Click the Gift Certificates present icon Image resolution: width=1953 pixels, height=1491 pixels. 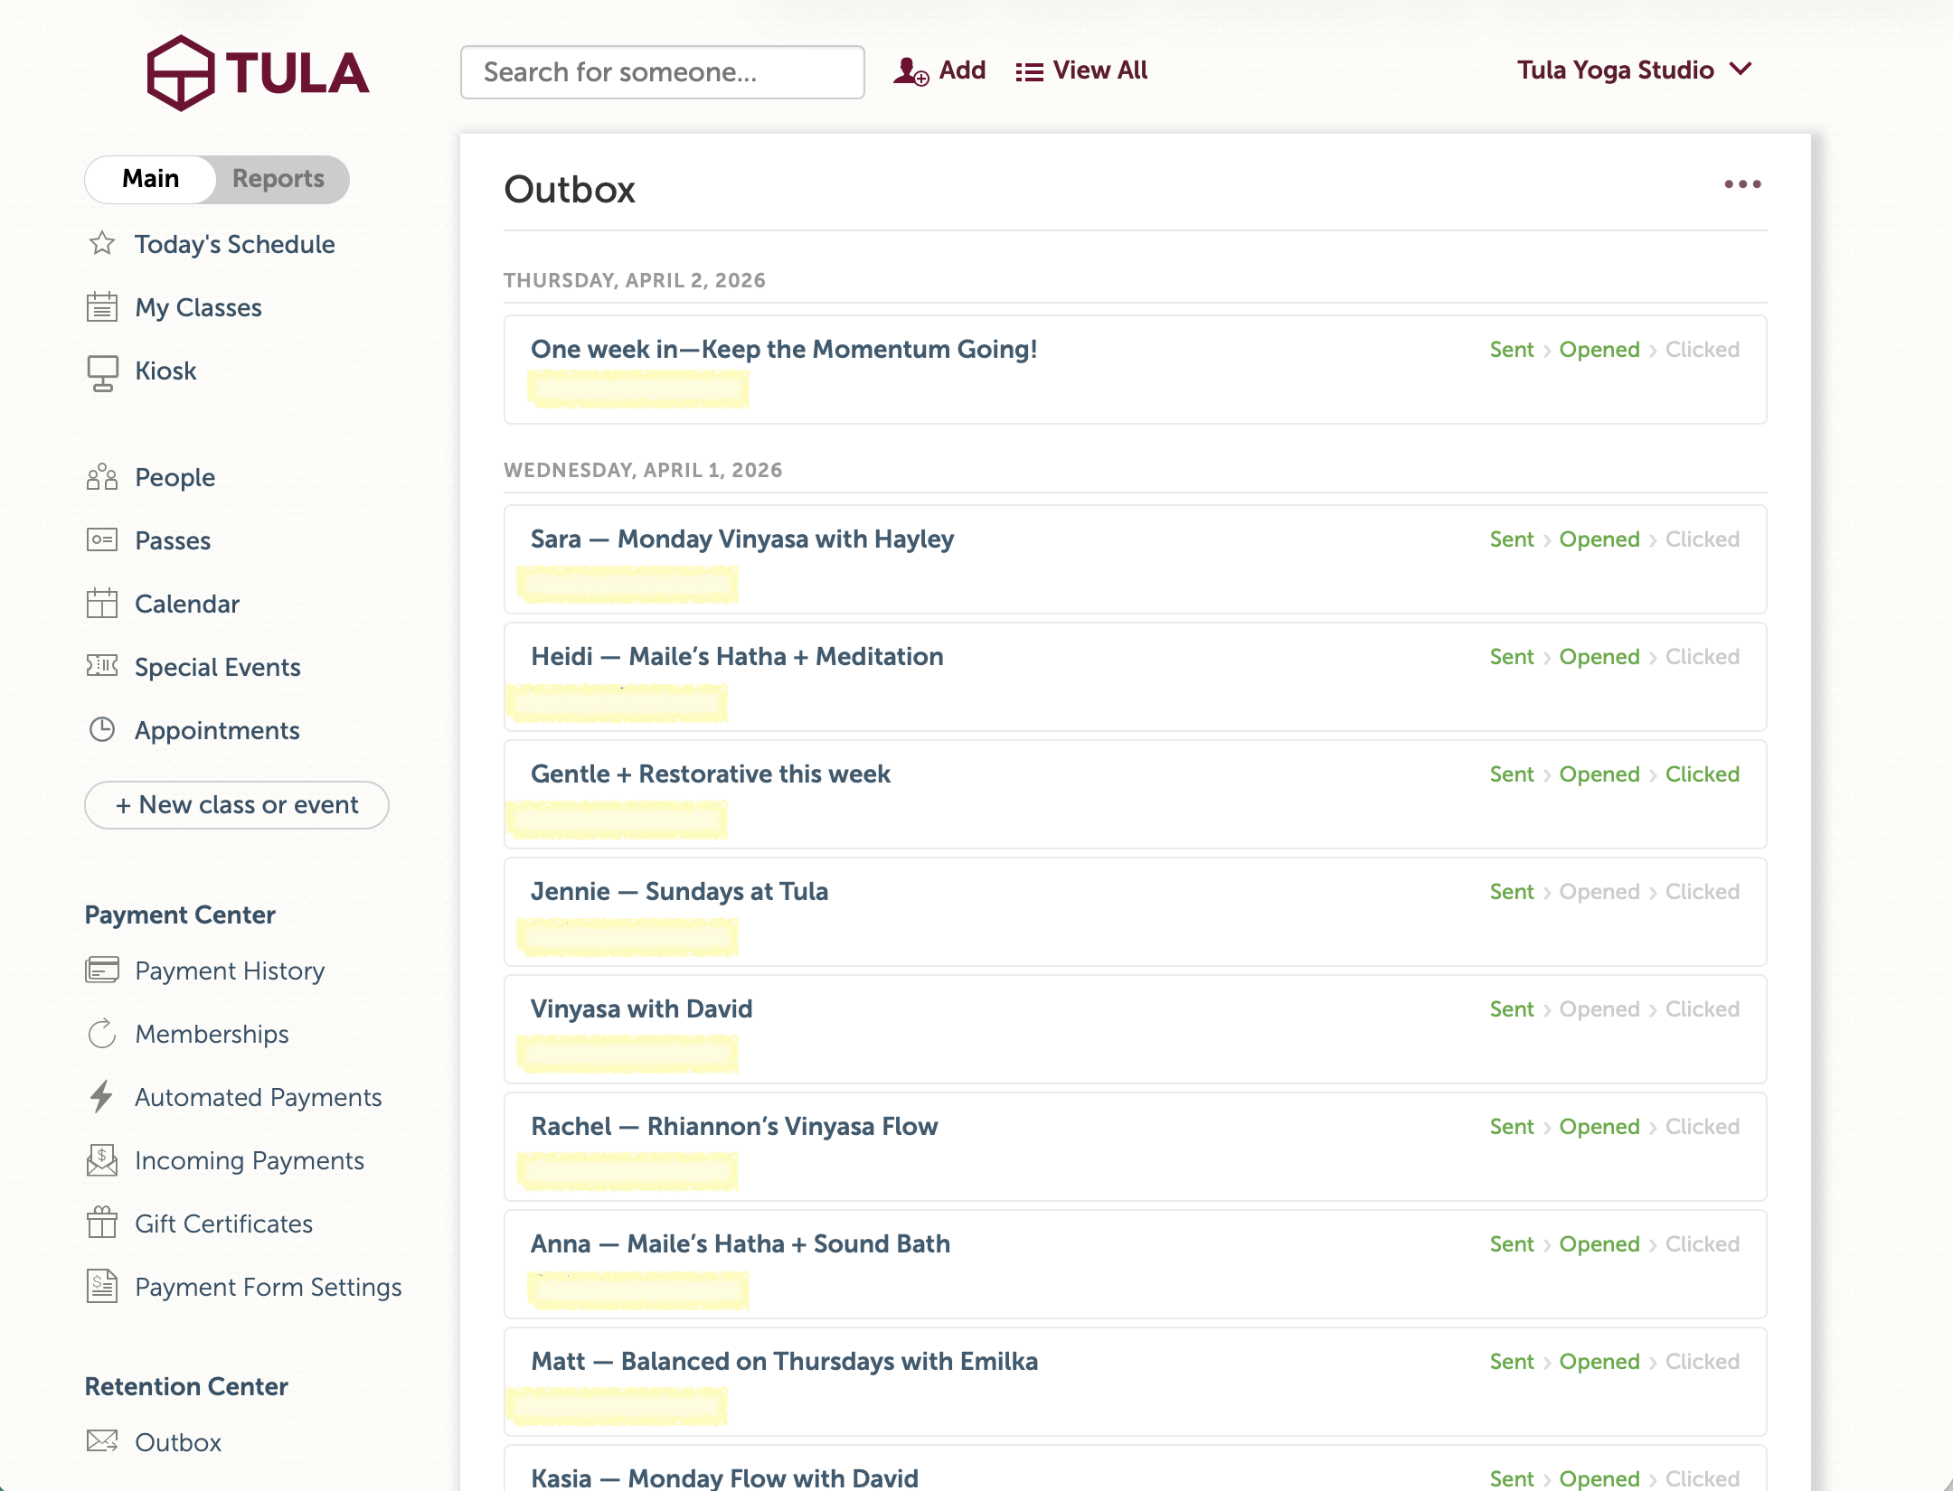102,1224
